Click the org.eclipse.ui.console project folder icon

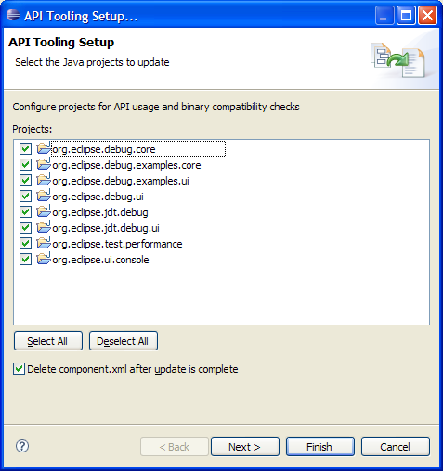click(44, 259)
